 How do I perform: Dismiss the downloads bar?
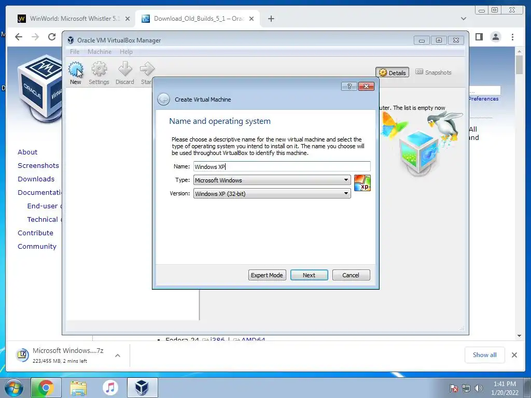click(514, 355)
